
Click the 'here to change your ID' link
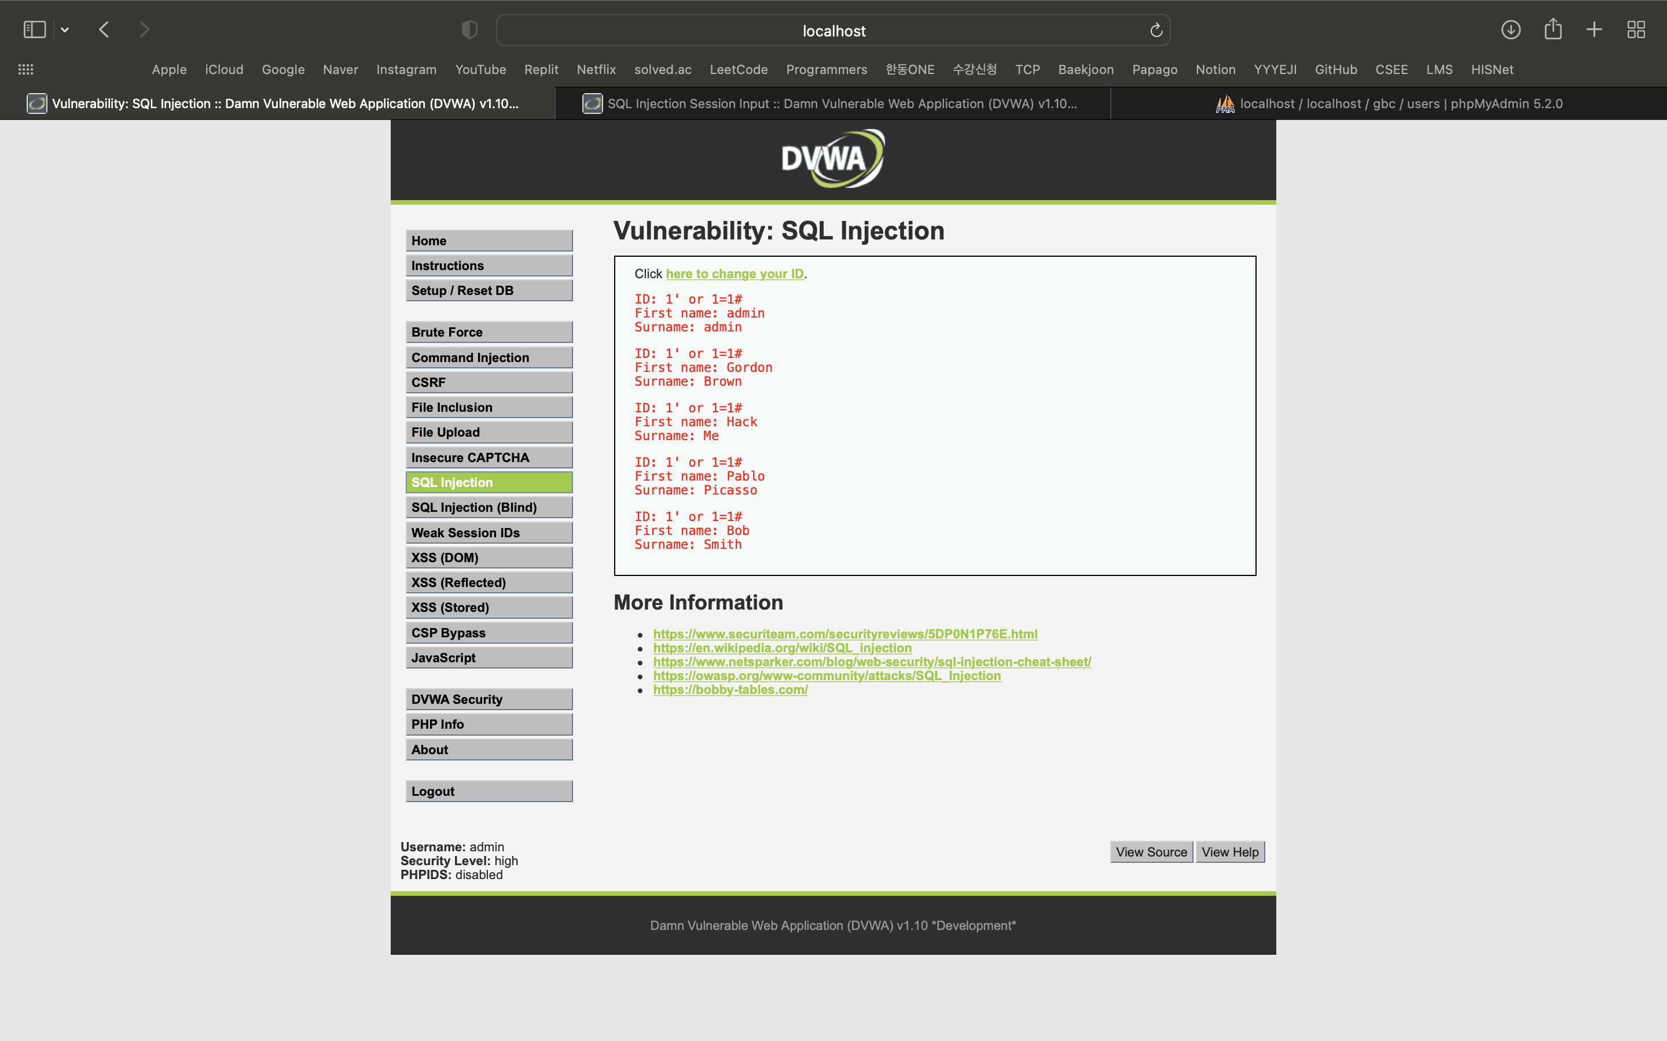735,274
